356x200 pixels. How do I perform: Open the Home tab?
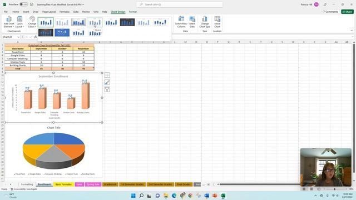pos(16,12)
